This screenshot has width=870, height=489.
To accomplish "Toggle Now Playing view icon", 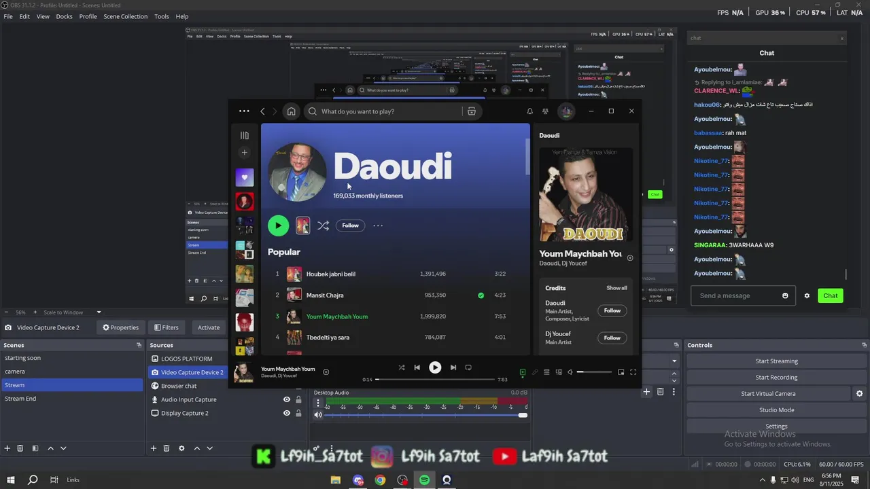I will 522,372.
